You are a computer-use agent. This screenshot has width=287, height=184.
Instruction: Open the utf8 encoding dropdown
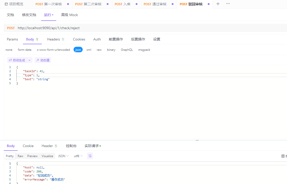(x=78, y=156)
